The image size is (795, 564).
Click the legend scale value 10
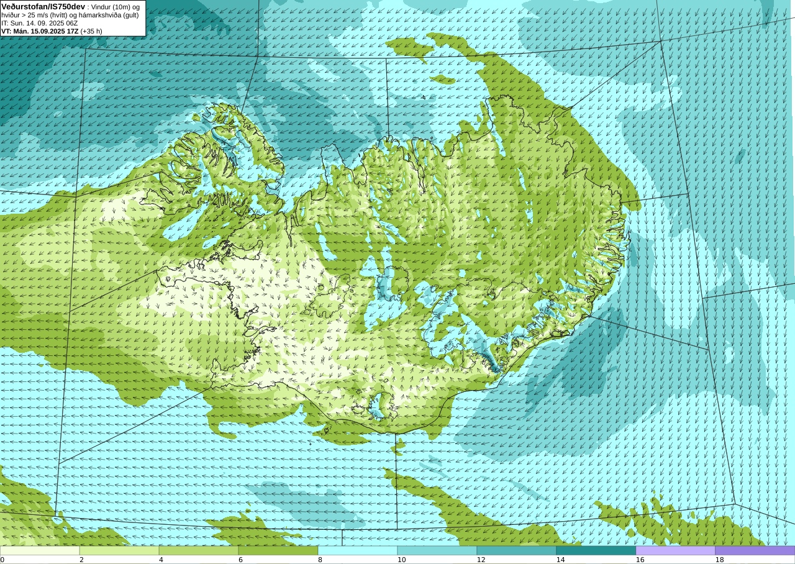(x=401, y=560)
